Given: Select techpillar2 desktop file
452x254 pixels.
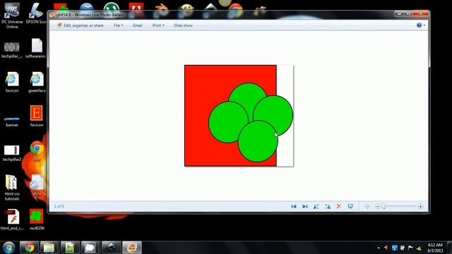Looking at the screenshot, I should [x=12, y=153].
